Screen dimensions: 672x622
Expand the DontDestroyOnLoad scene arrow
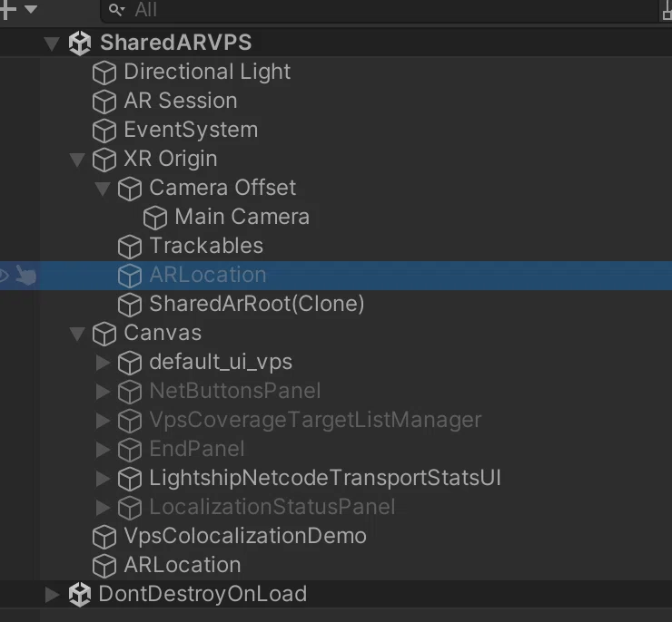pyautogui.click(x=53, y=595)
